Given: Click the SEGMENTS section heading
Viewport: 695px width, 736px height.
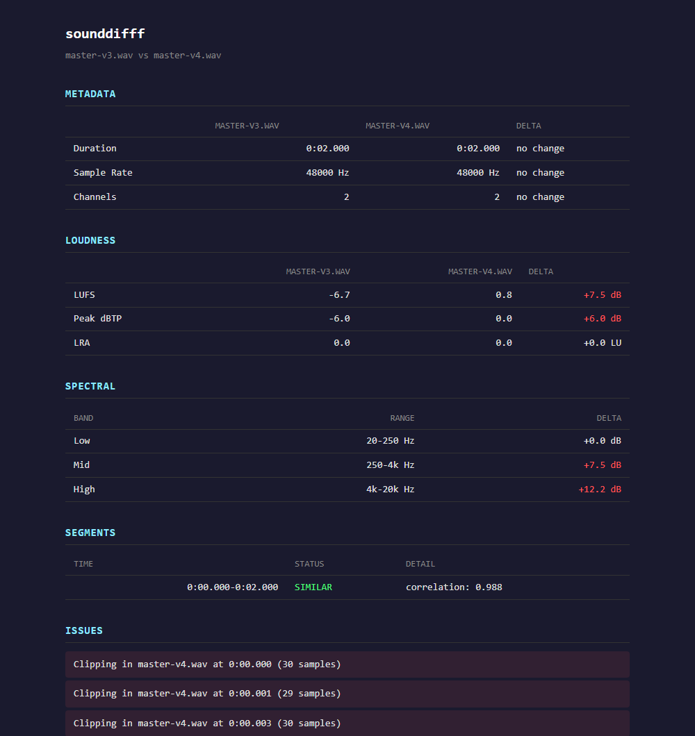Looking at the screenshot, I should (90, 533).
